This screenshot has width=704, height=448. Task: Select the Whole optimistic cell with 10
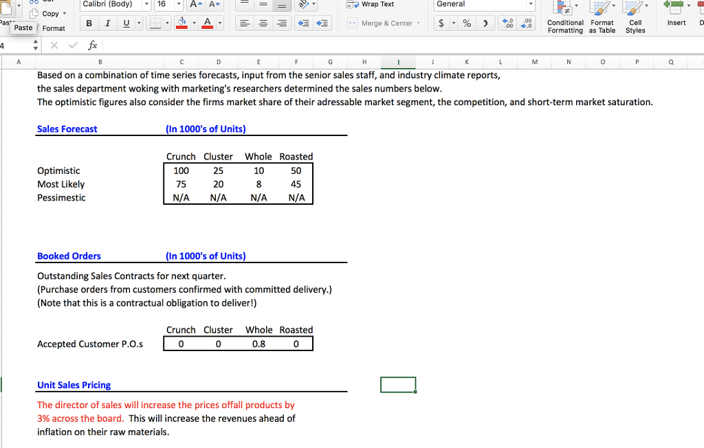(258, 170)
